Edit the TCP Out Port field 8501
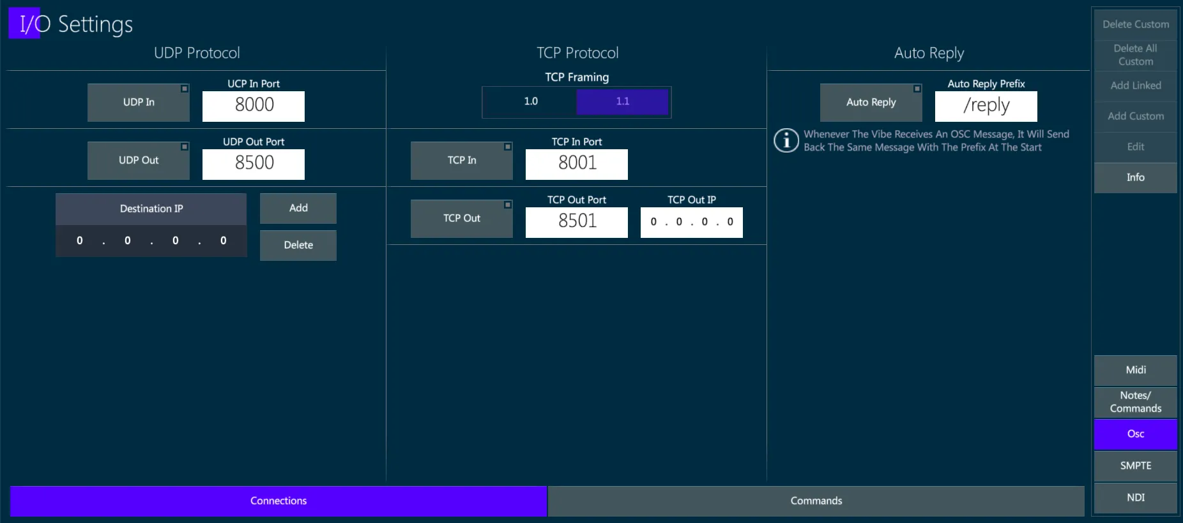The image size is (1183, 523). point(577,222)
